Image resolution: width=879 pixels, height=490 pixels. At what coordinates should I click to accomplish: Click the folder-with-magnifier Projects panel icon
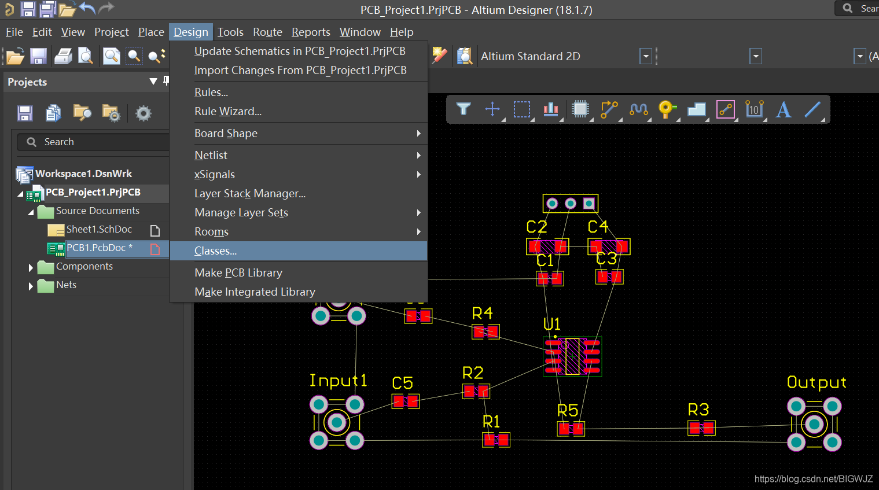click(x=82, y=113)
